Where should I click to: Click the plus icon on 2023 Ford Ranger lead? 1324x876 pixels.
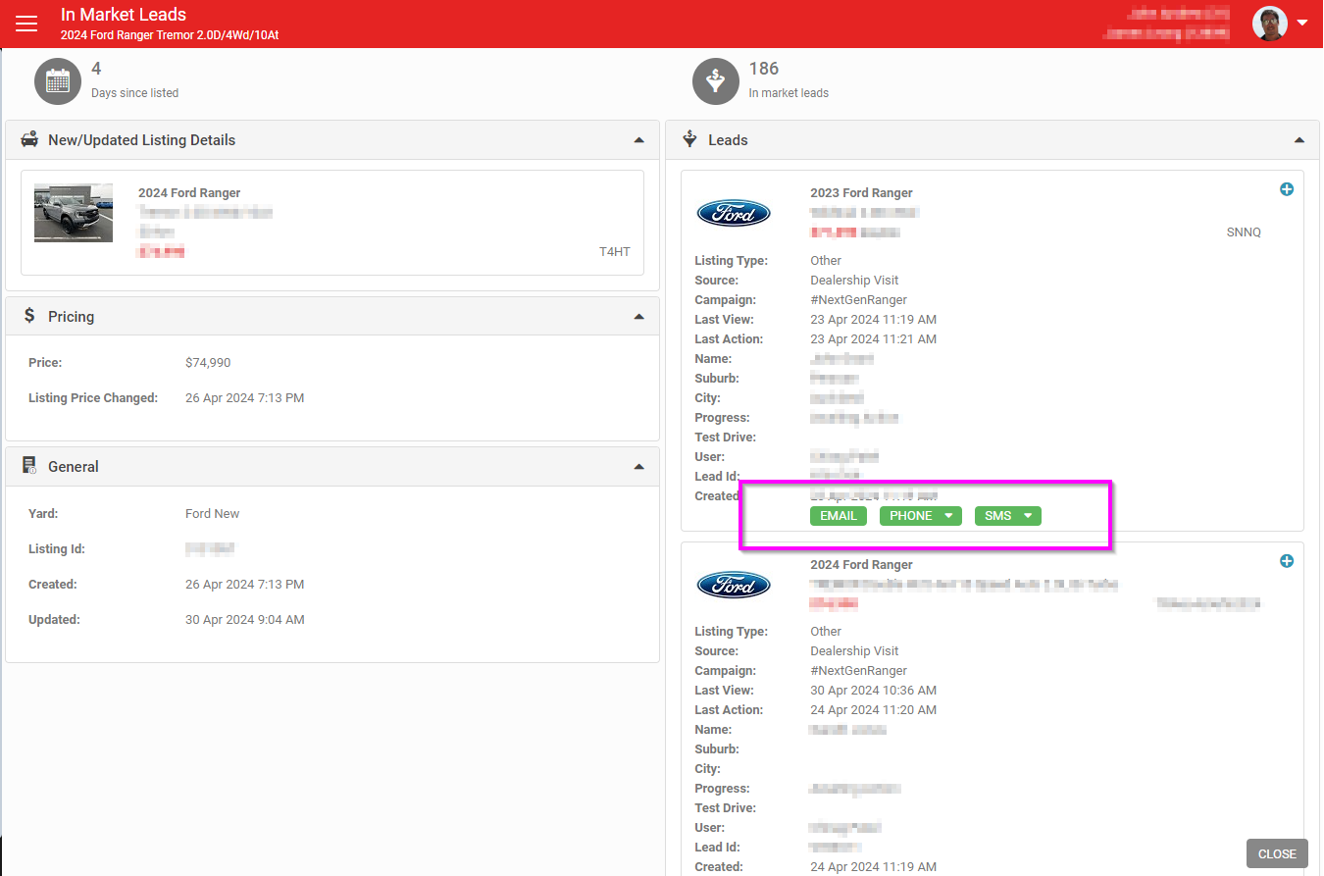(x=1287, y=189)
